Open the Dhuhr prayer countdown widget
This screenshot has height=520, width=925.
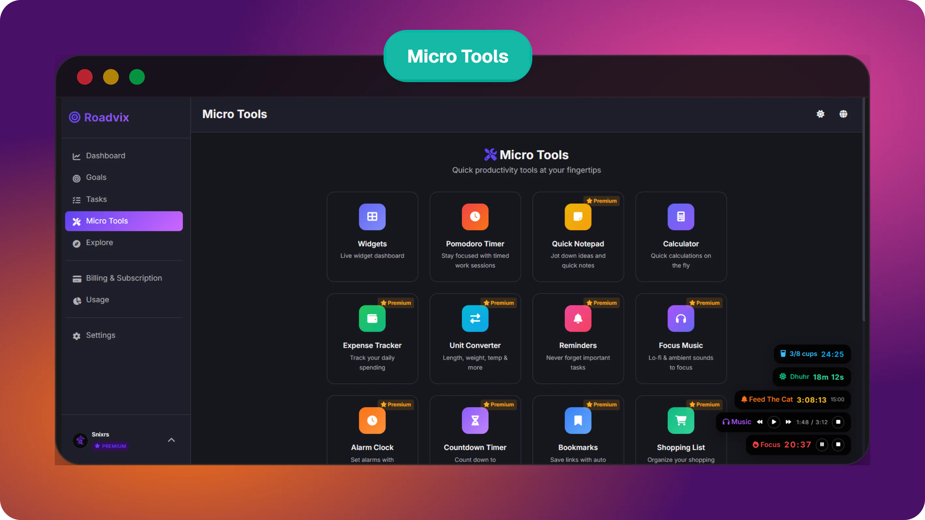pos(811,377)
